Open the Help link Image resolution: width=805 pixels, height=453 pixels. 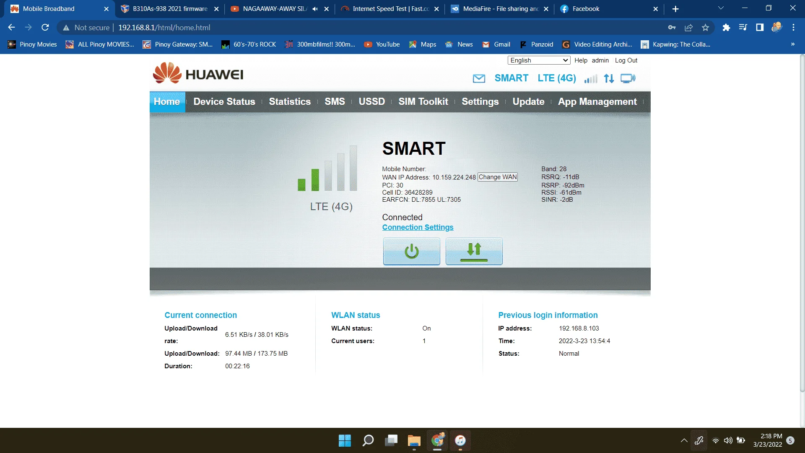(581, 60)
